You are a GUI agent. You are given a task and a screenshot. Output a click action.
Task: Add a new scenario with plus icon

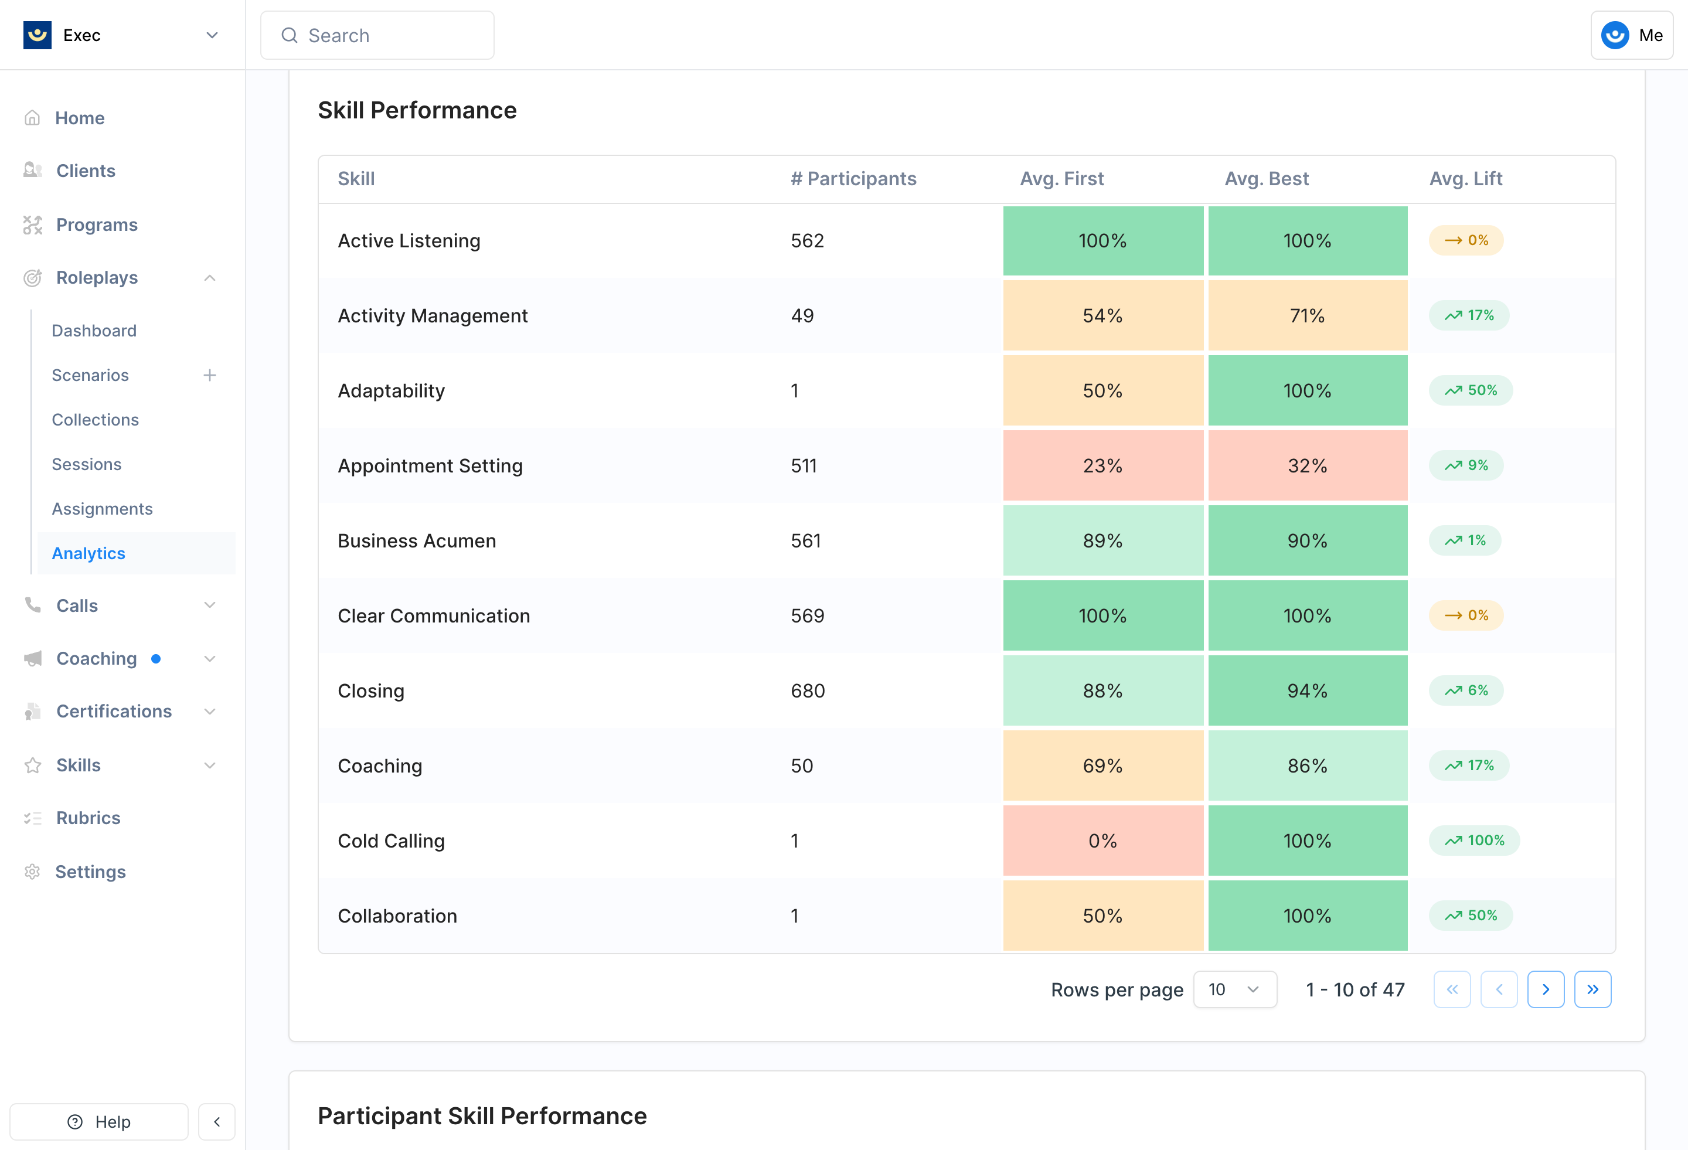pyautogui.click(x=209, y=375)
